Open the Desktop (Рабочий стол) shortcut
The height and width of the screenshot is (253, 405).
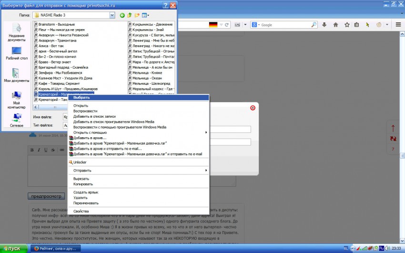coord(17,53)
